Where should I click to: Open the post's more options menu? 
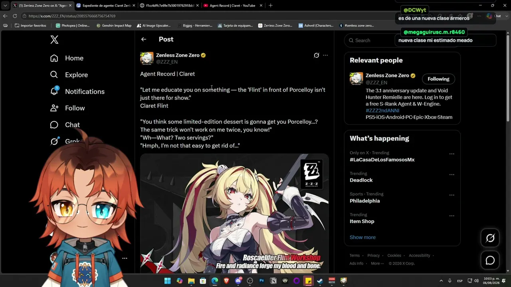click(x=325, y=55)
